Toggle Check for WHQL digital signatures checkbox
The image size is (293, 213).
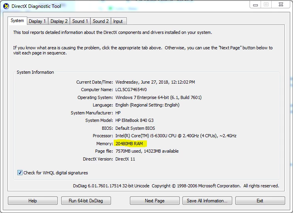tap(20, 173)
